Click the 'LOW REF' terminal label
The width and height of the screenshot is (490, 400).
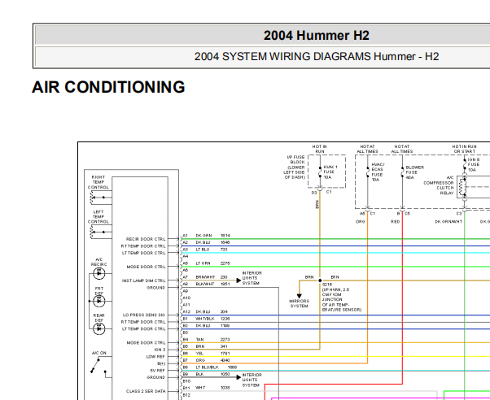(x=155, y=357)
